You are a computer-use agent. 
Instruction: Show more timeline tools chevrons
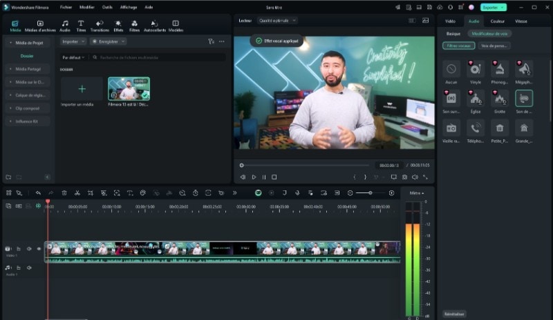click(x=234, y=193)
